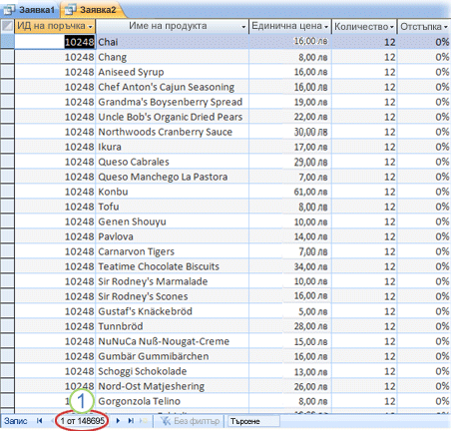This screenshot has width=451, height=431.
Task: Click the Без филтър filter icon
Action: (x=166, y=421)
